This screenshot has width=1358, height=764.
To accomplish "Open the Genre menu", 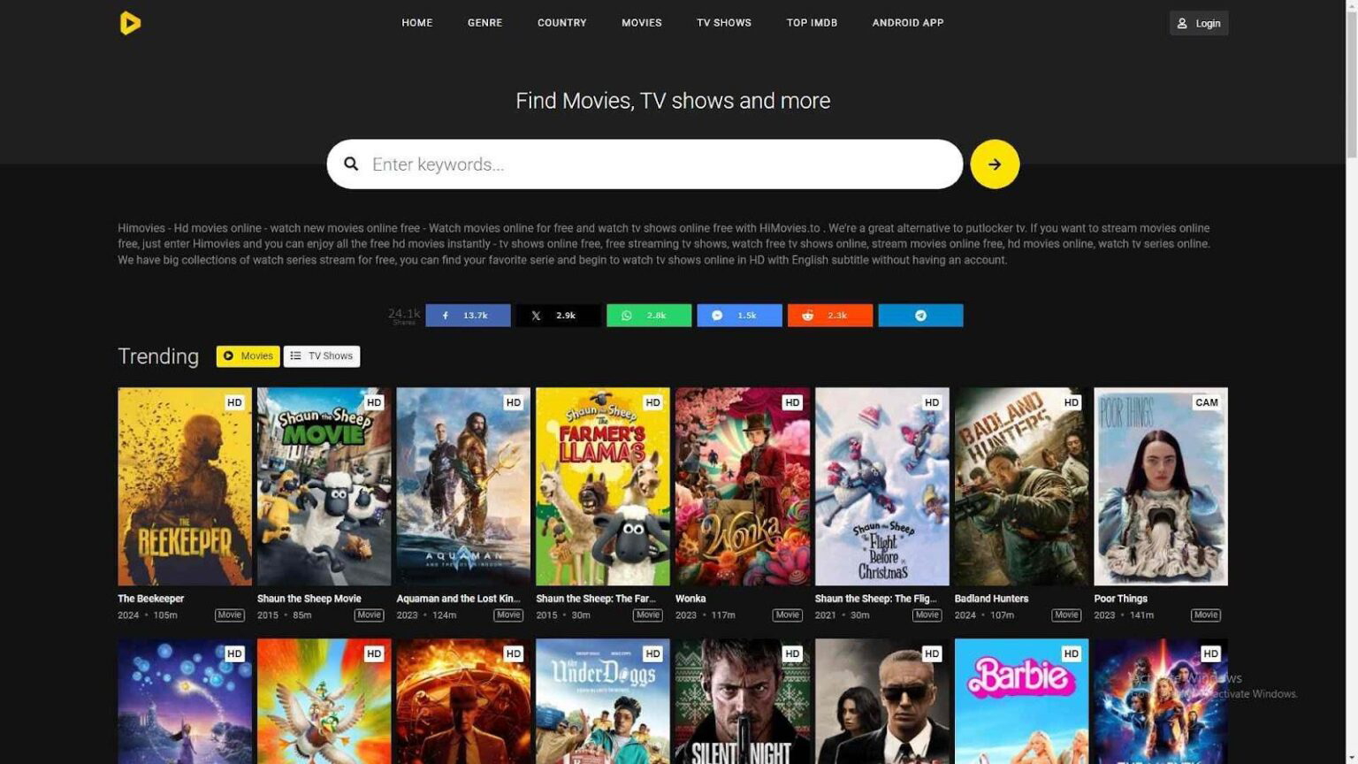I will (484, 23).
